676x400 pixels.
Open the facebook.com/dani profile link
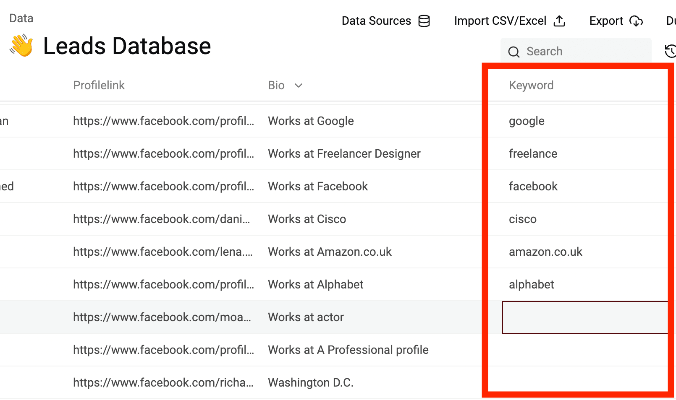tap(162, 219)
